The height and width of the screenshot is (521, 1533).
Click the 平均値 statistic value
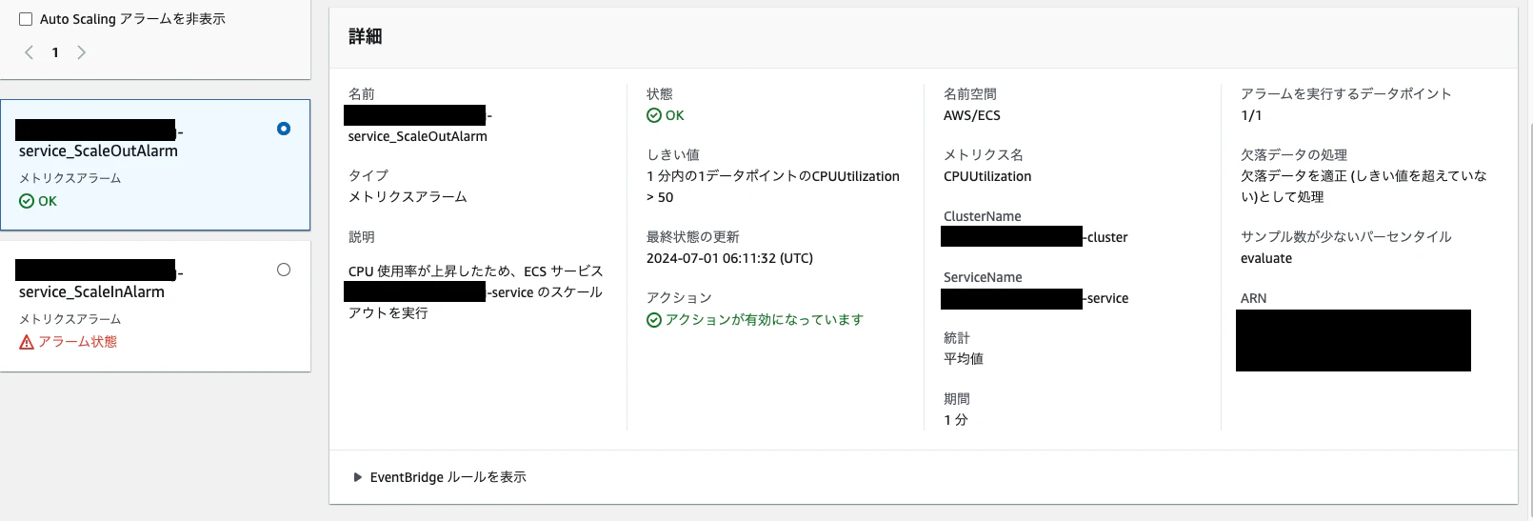(964, 359)
